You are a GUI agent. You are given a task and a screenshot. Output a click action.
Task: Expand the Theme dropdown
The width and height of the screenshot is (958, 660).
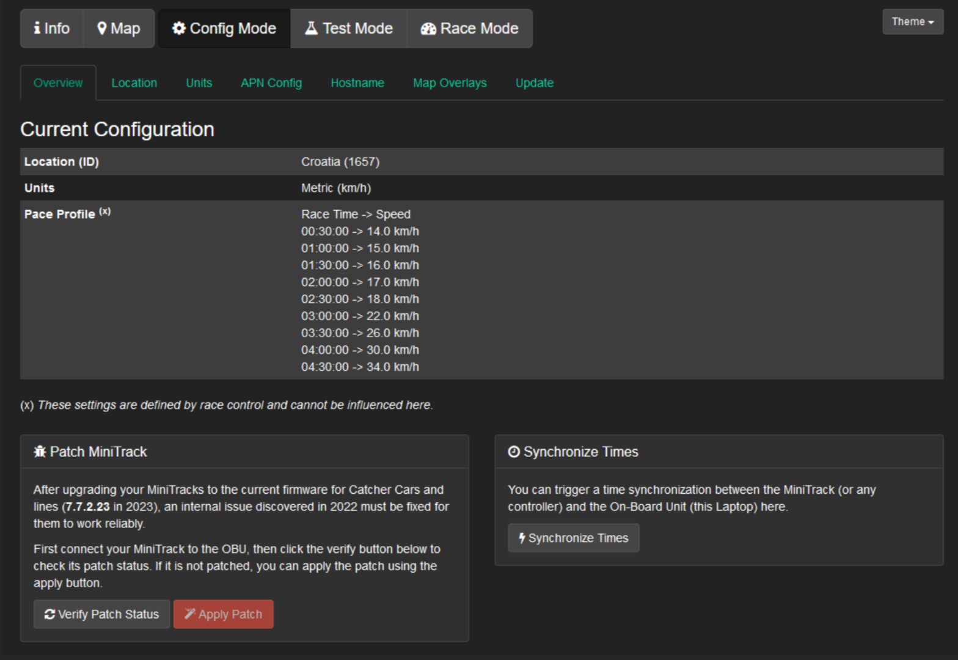coord(912,22)
